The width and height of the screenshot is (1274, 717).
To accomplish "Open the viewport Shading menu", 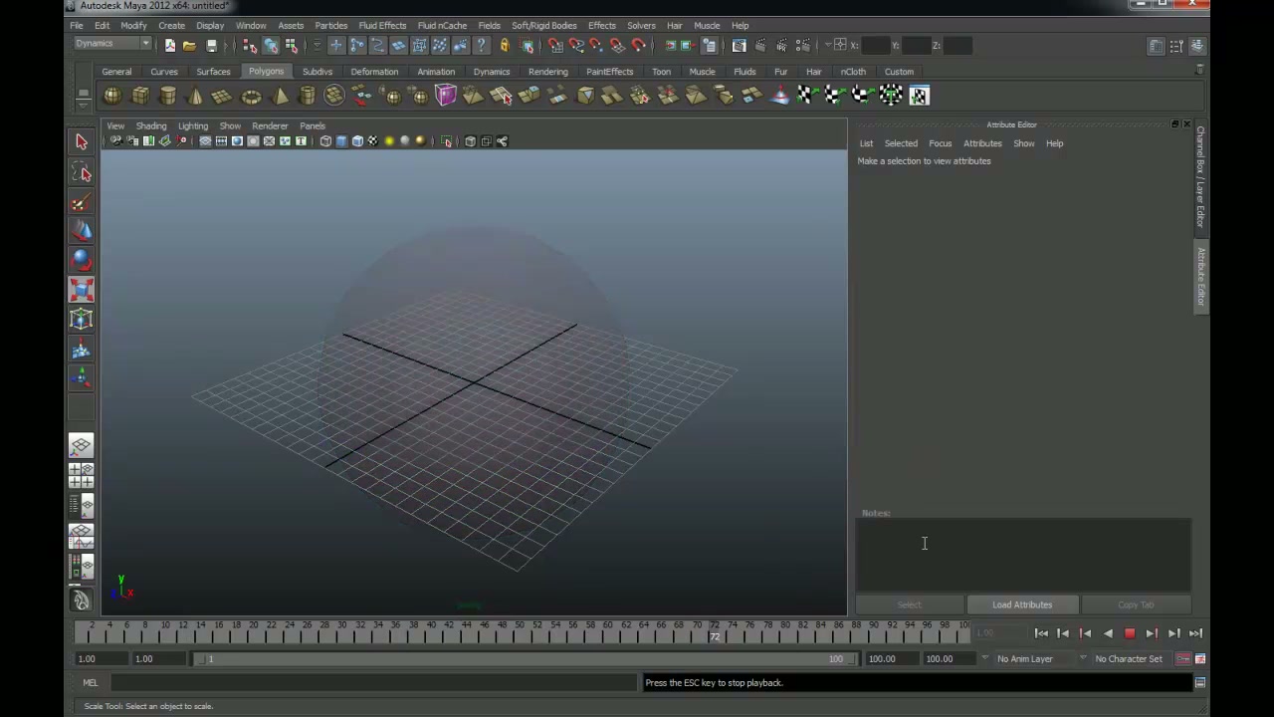I will click(151, 126).
